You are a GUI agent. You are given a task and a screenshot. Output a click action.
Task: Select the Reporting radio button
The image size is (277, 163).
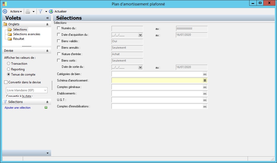[x=9, y=69]
